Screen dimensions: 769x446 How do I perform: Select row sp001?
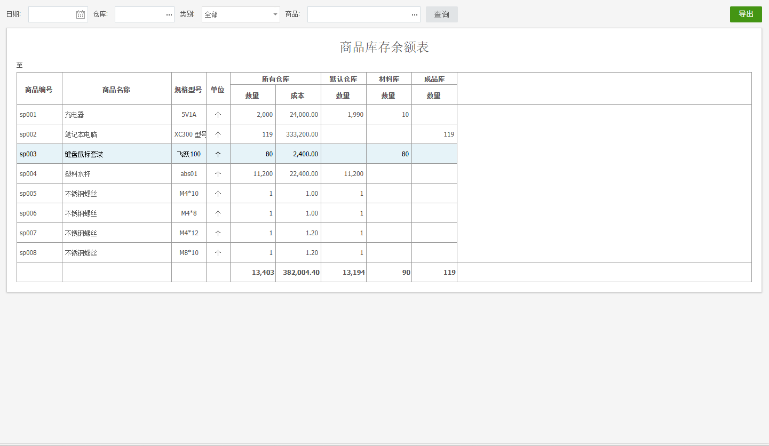pos(237,114)
